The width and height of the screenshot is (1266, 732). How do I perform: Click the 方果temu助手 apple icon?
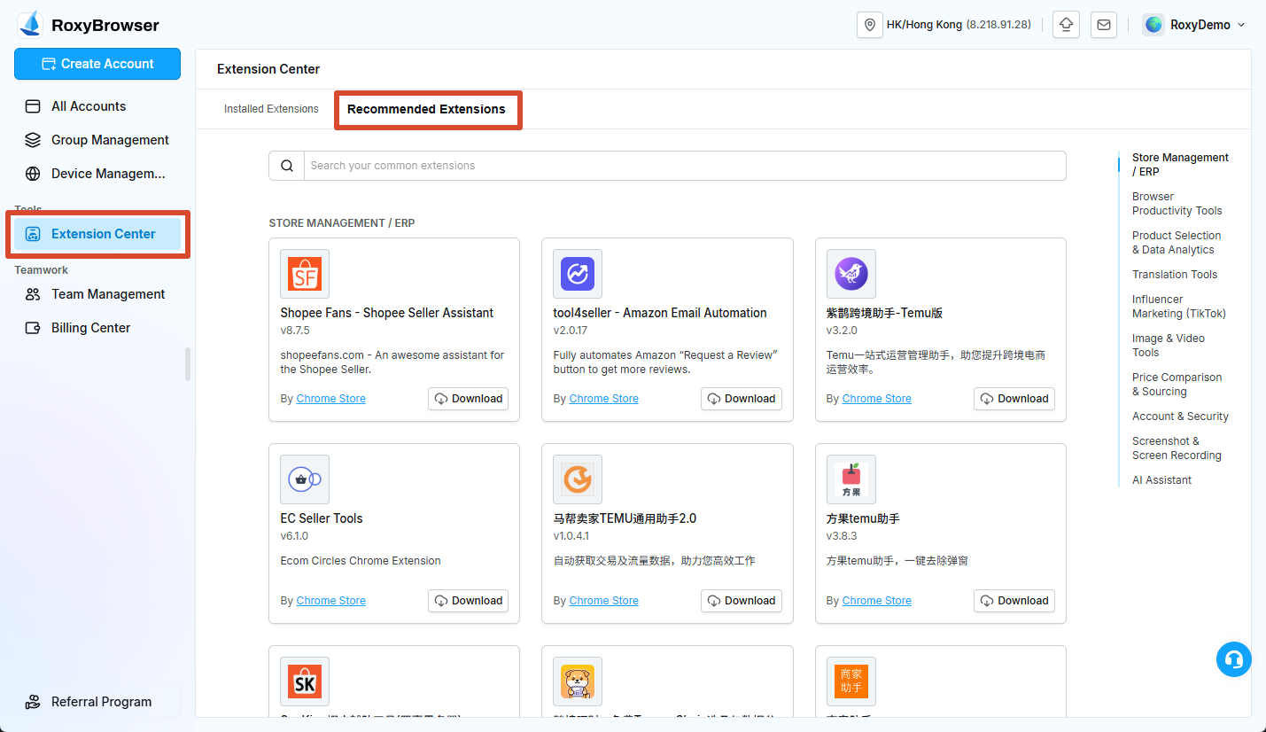tap(850, 479)
